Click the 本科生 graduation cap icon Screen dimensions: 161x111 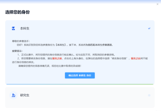(x=13, y=28)
